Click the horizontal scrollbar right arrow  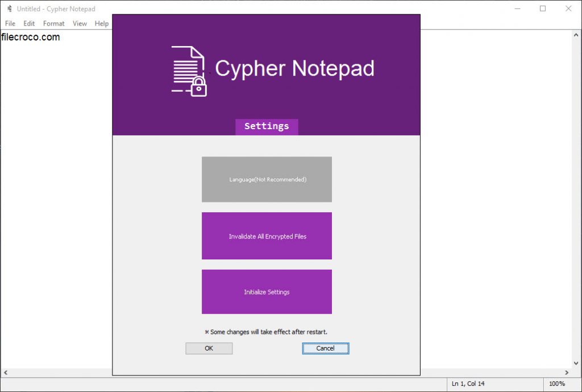[x=567, y=372]
